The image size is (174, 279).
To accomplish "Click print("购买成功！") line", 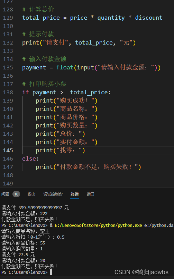I will 67,101.
